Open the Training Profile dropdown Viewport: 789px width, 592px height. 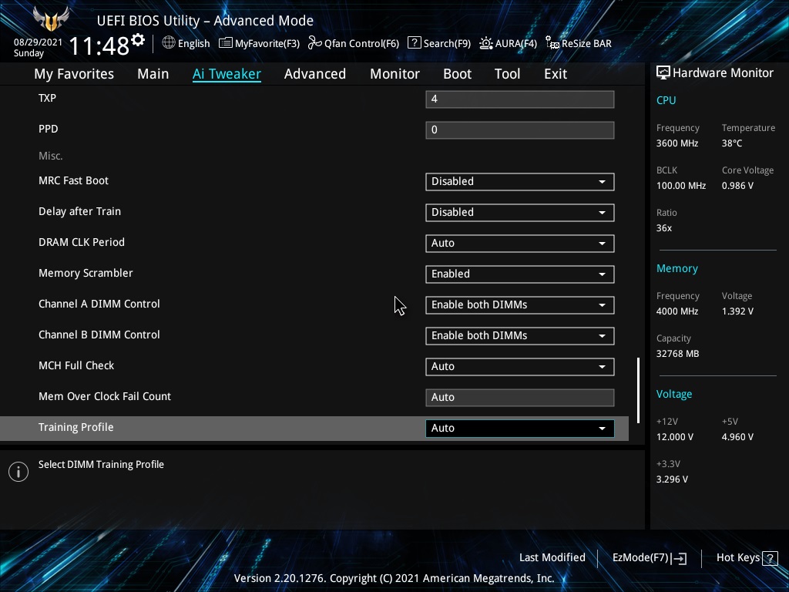(x=520, y=429)
